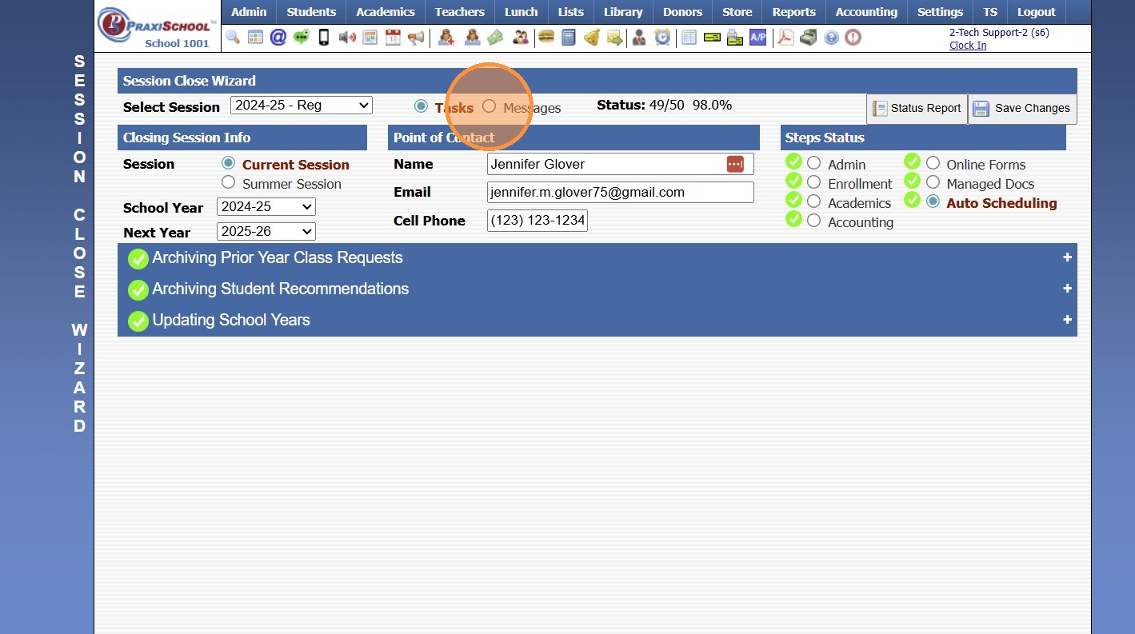
Task: Click the Status Report button
Action: [917, 109]
